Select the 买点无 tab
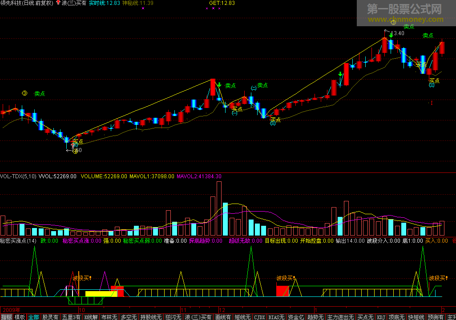The width and height of the screenshot is (456, 320). (365, 317)
